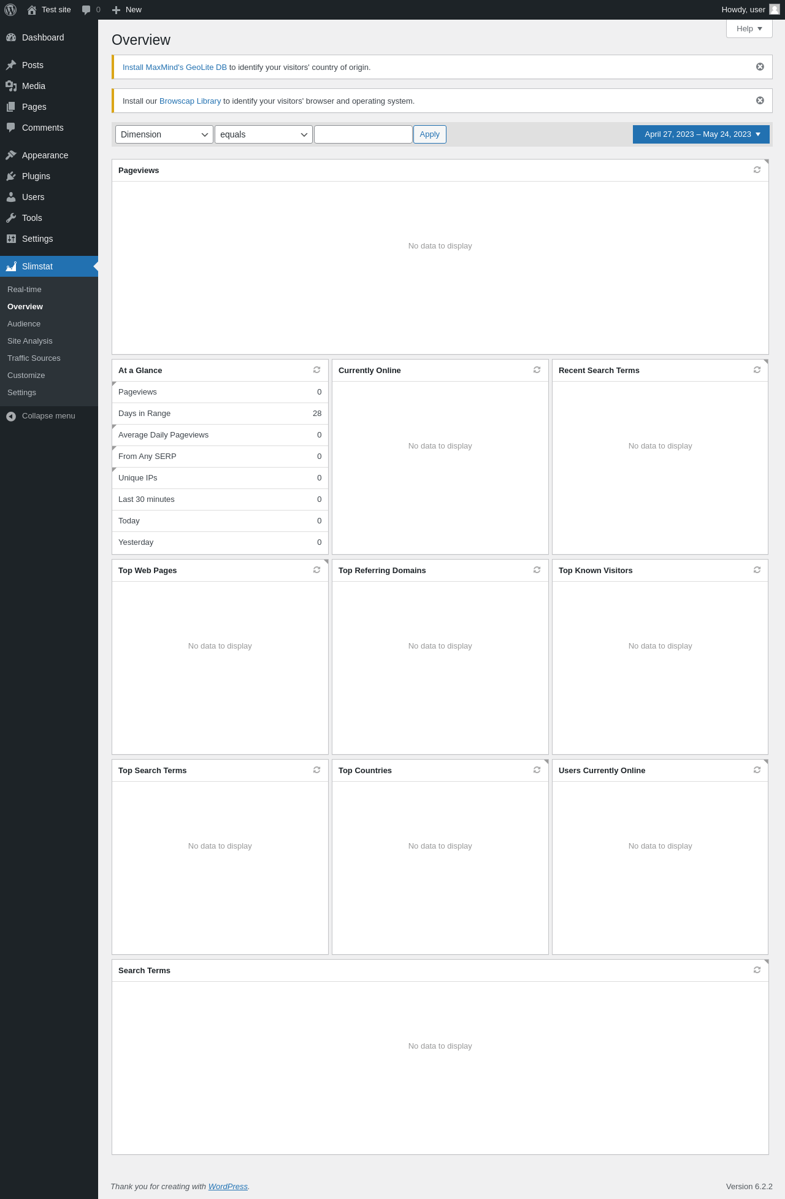Viewport: 785px width, 1199px height.
Task: Click the WordPress logo in admin bar
Action: (10, 10)
